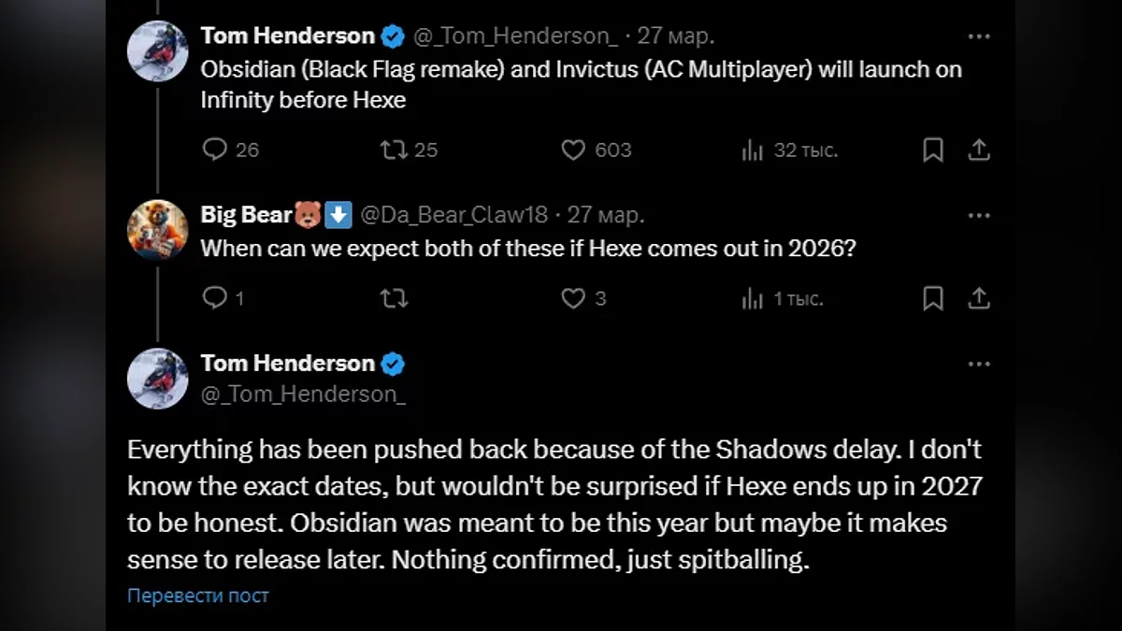Screen dimensions: 1122x631
Task: View analytics showing 32 тыс. views
Action: tap(753, 150)
